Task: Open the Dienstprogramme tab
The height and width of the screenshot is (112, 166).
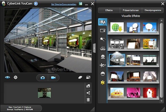Action: point(153,10)
